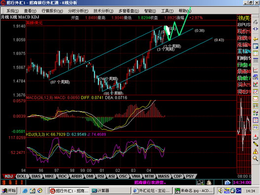Launch Windows Media Player quick launch icon
This screenshot has height=195, width=260.
click(x=40, y=191)
